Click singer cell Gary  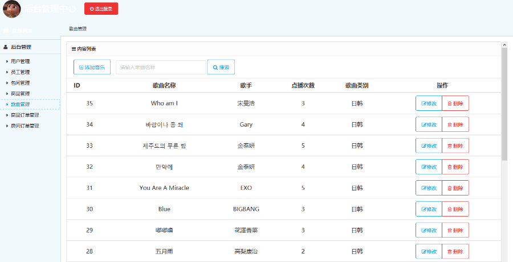click(246, 124)
